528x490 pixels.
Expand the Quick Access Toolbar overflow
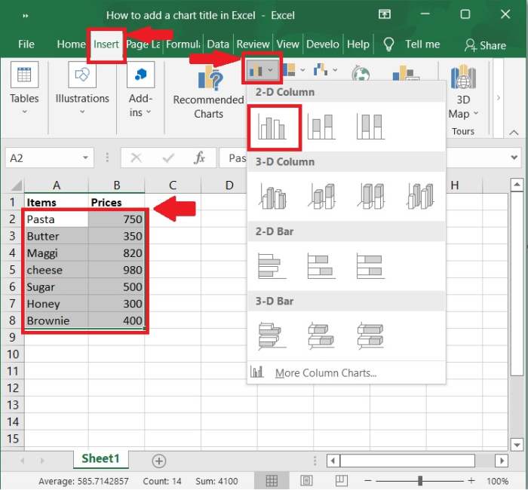coord(25,16)
